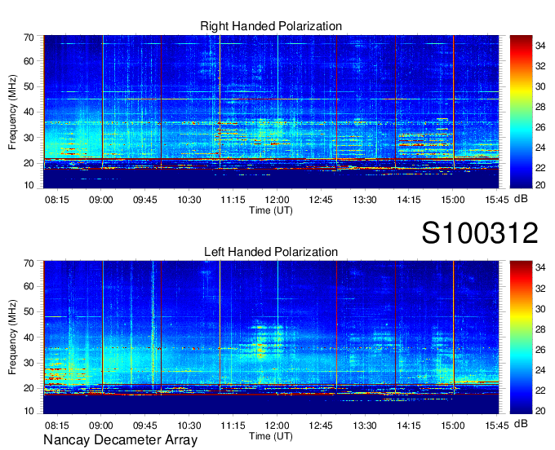The image size is (555, 450).
Task: Select the S100312 observation label
Action: [480, 233]
